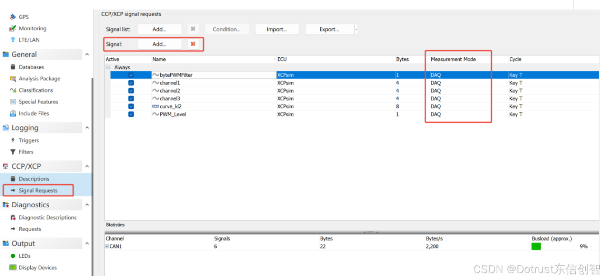
Task: Open the GPS item icon
Action: 13,17
